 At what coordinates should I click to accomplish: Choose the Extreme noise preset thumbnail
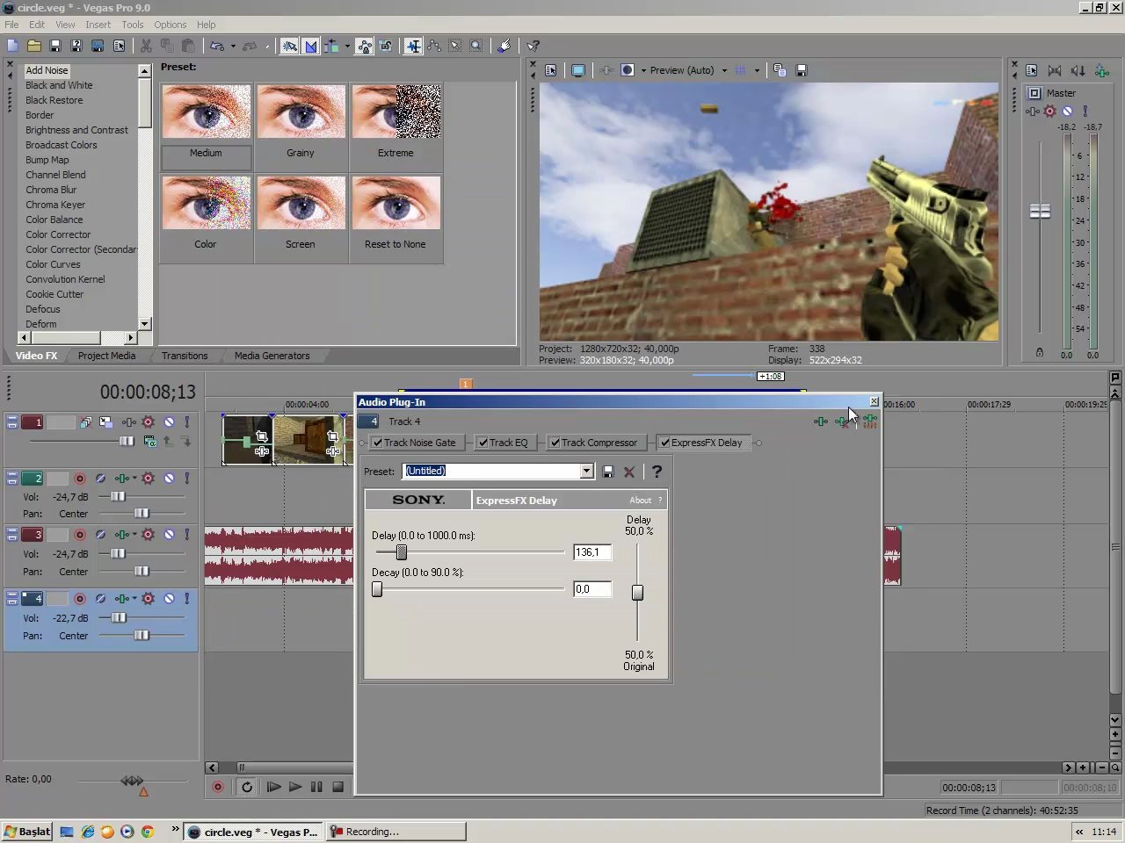(x=396, y=112)
